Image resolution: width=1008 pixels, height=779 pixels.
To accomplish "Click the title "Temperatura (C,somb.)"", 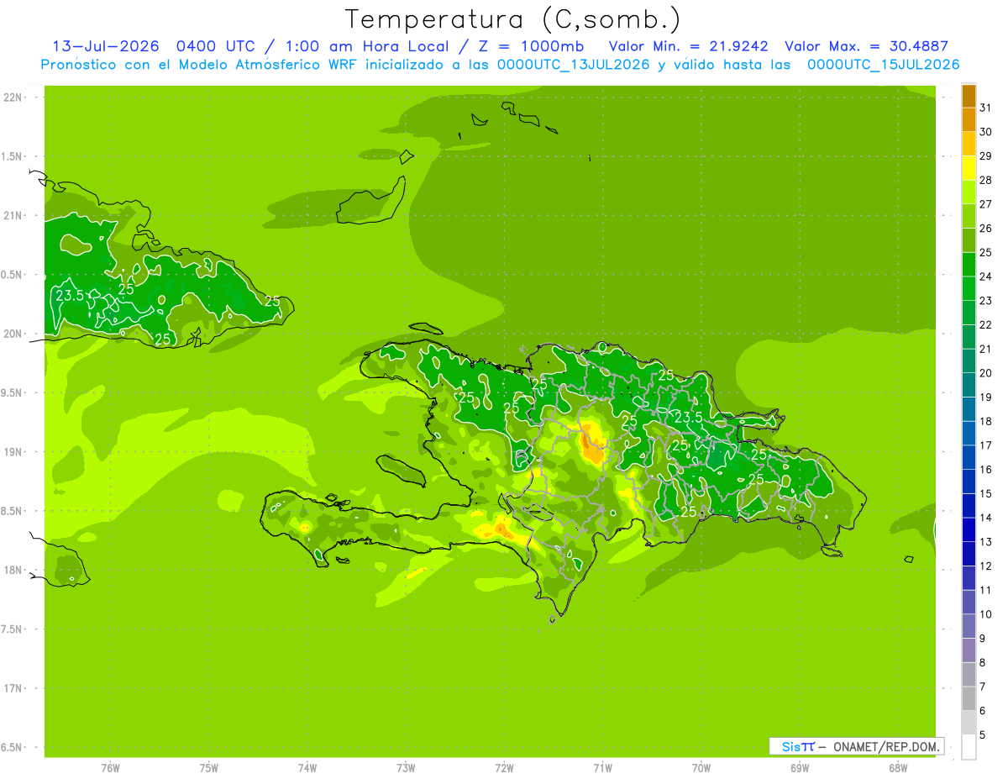I will coord(513,19).
